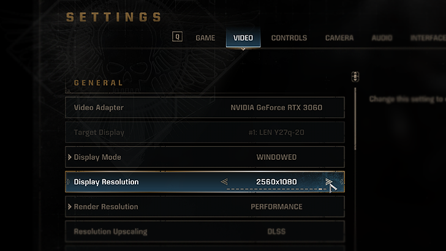Select the Video Adapter setting row
Image resolution: width=446 pixels, height=251 pixels.
point(205,108)
